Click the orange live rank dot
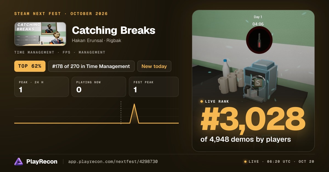The image size is (329, 172). (202, 102)
